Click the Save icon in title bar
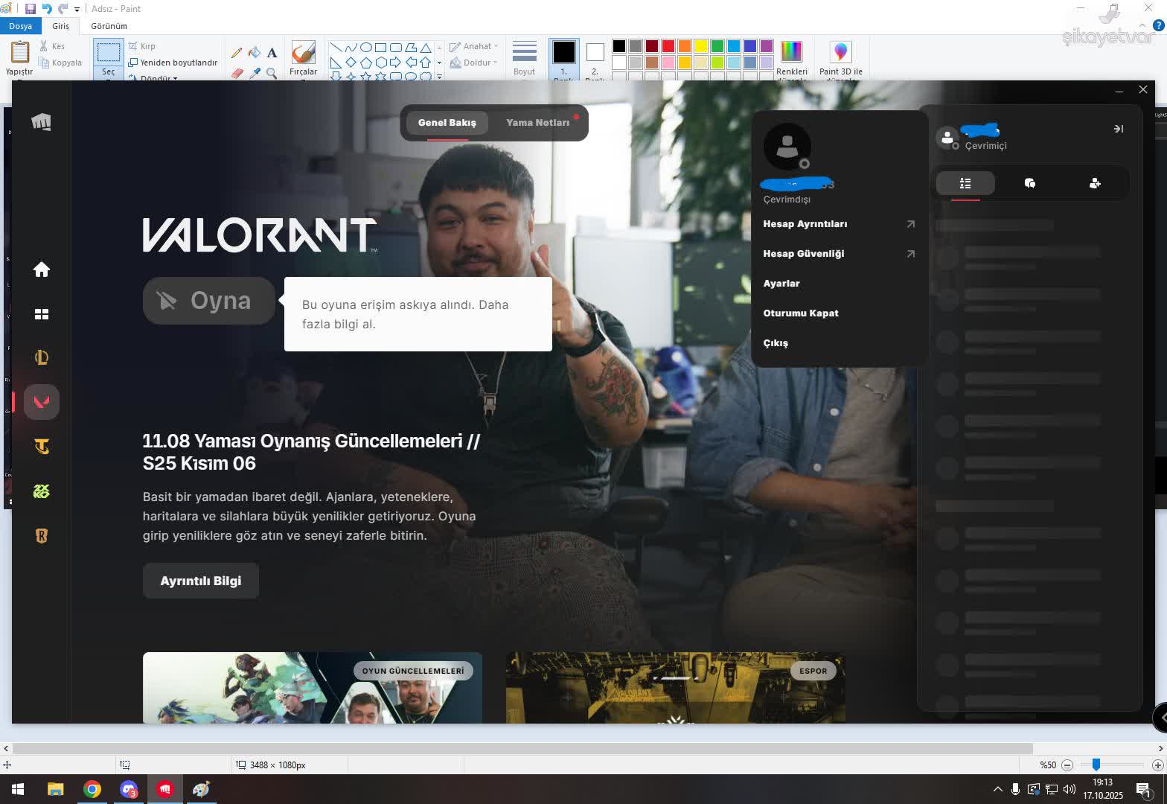The height and width of the screenshot is (804, 1167). (x=31, y=9)
